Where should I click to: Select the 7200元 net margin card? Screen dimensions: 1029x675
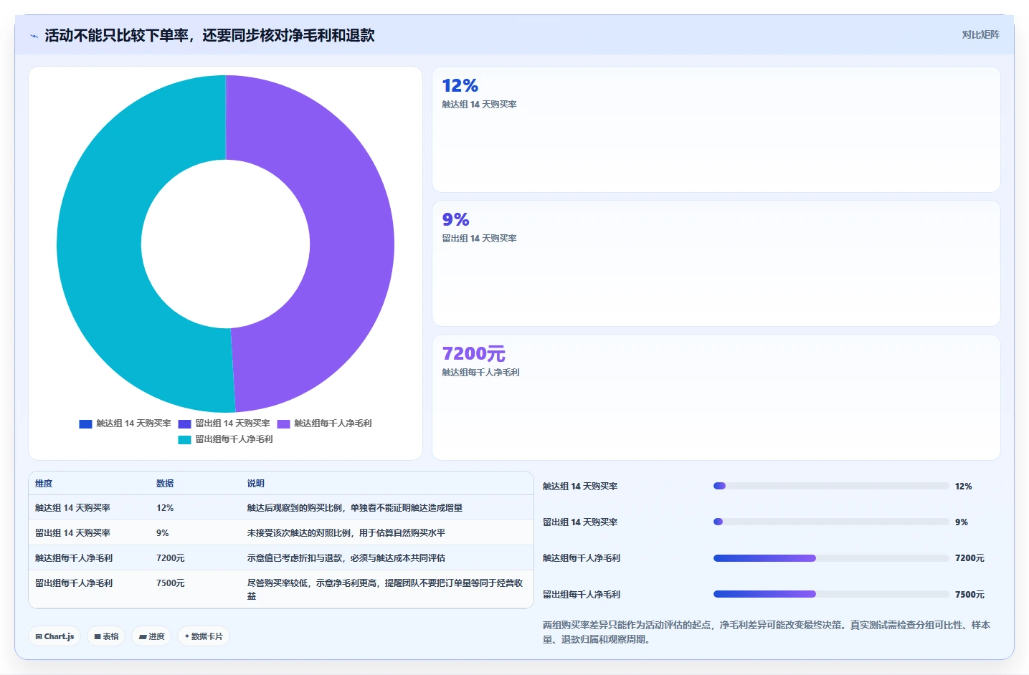coord(716,397)
